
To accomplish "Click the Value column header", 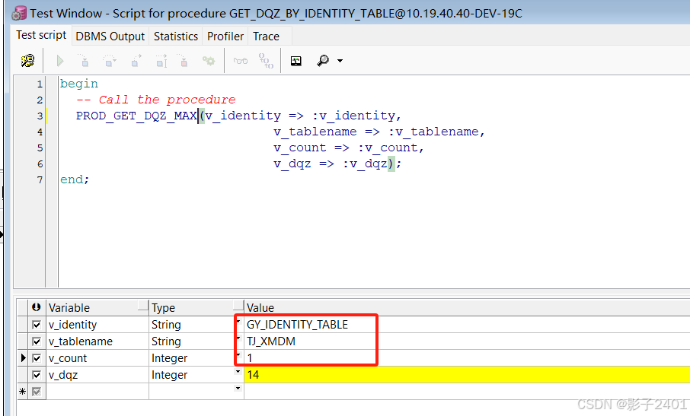I will click(x=467, y=307).
